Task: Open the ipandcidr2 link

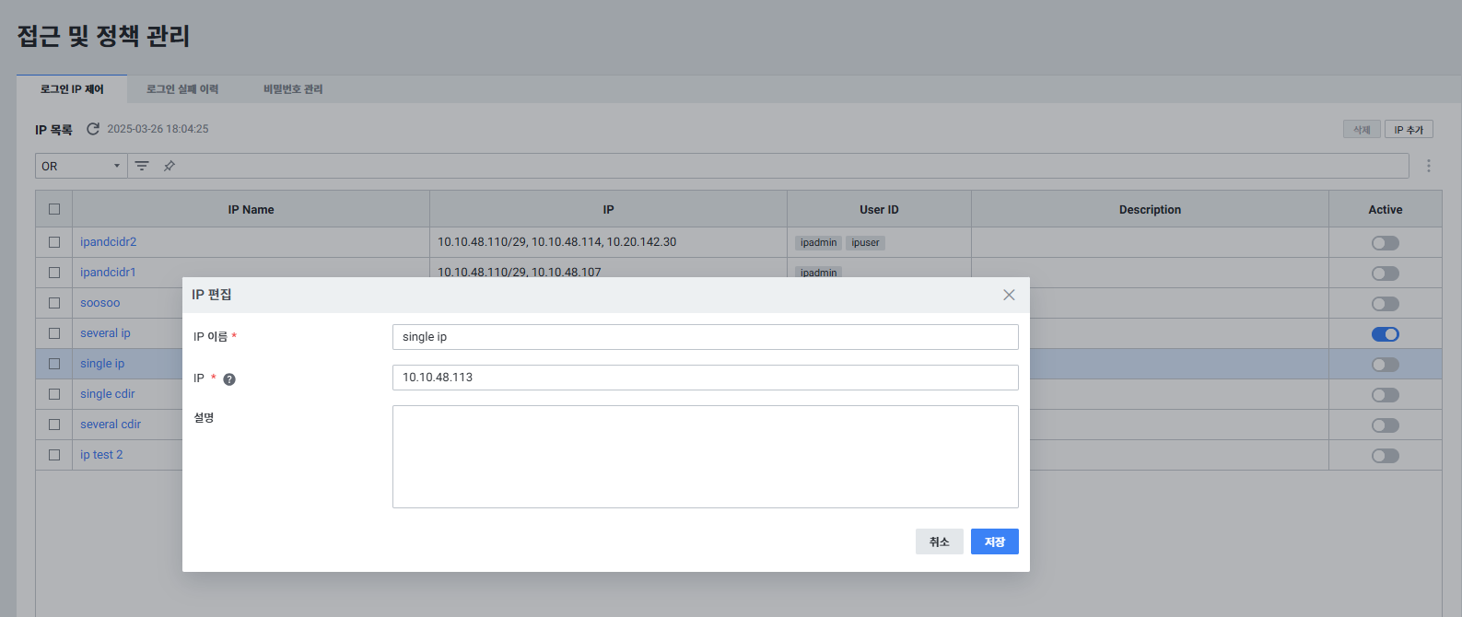Action: pos(108,242)
